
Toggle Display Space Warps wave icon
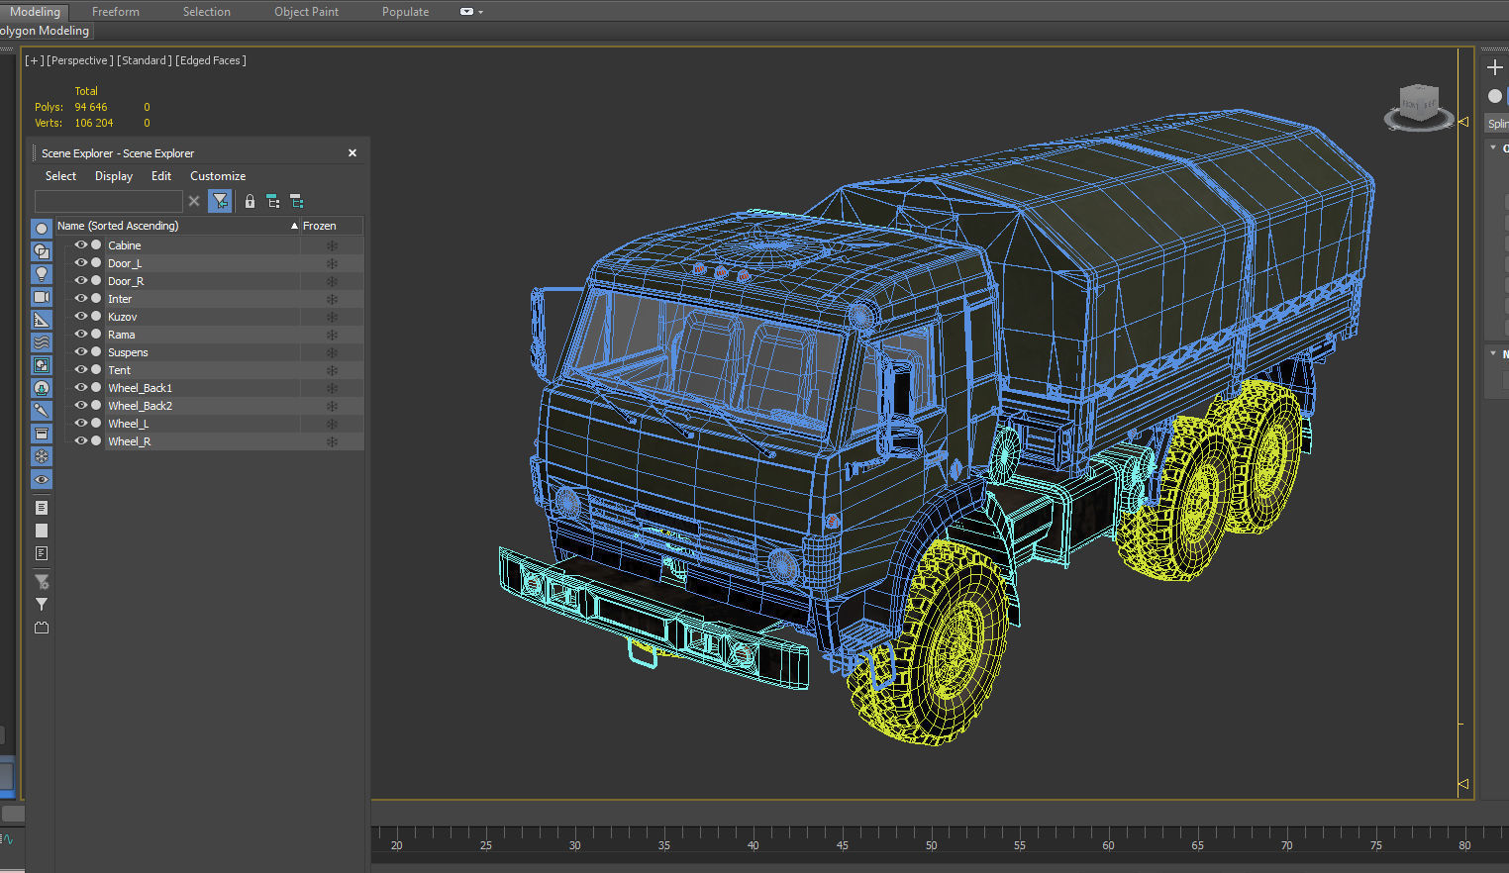tap(42, 342)
